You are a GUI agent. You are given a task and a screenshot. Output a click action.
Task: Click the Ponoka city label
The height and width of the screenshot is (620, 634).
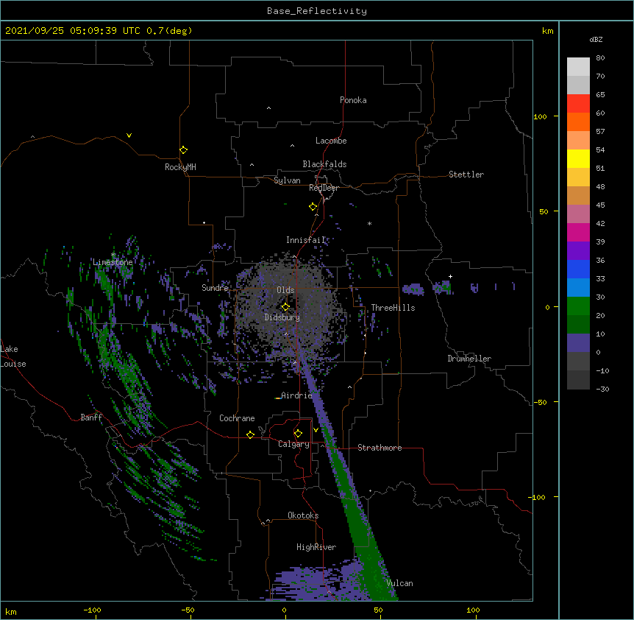[353, 100]
